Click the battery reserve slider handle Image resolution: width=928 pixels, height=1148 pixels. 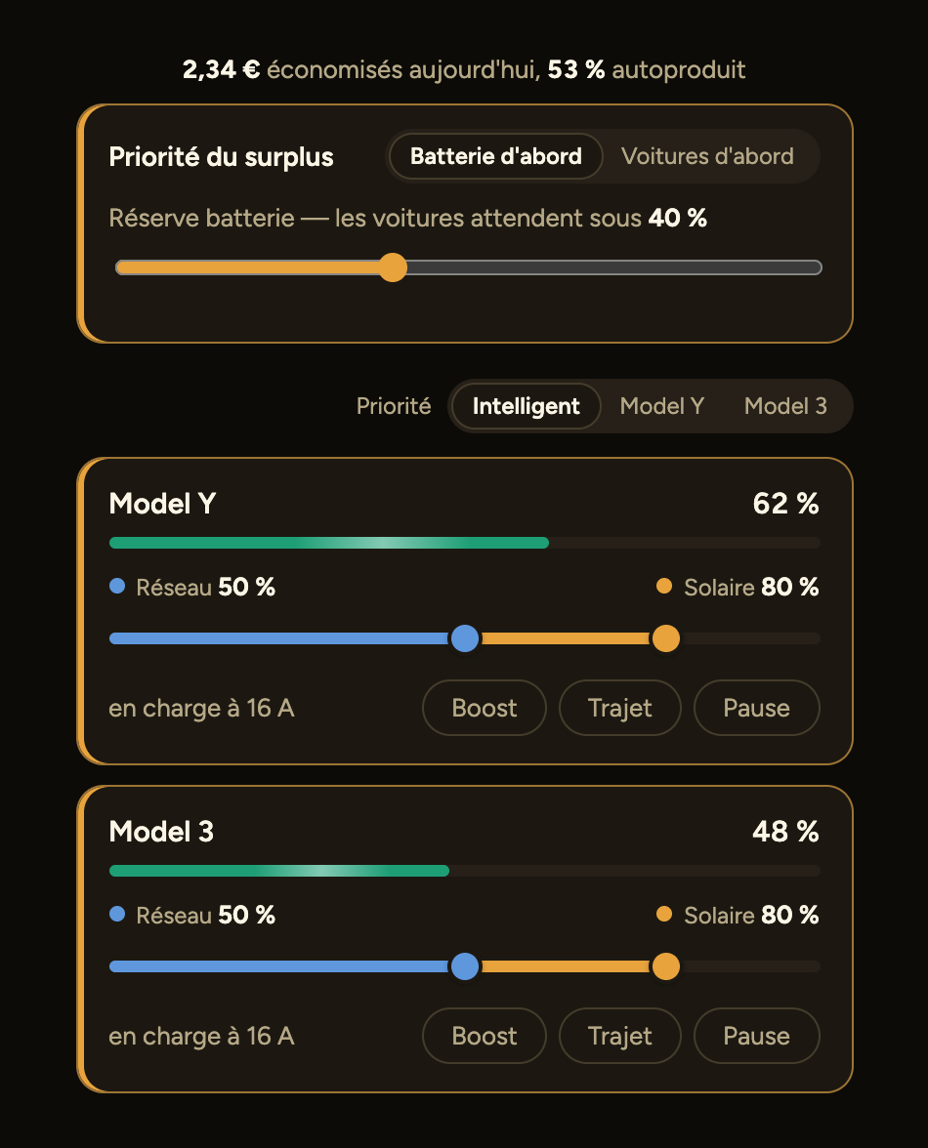click(394, 267)
